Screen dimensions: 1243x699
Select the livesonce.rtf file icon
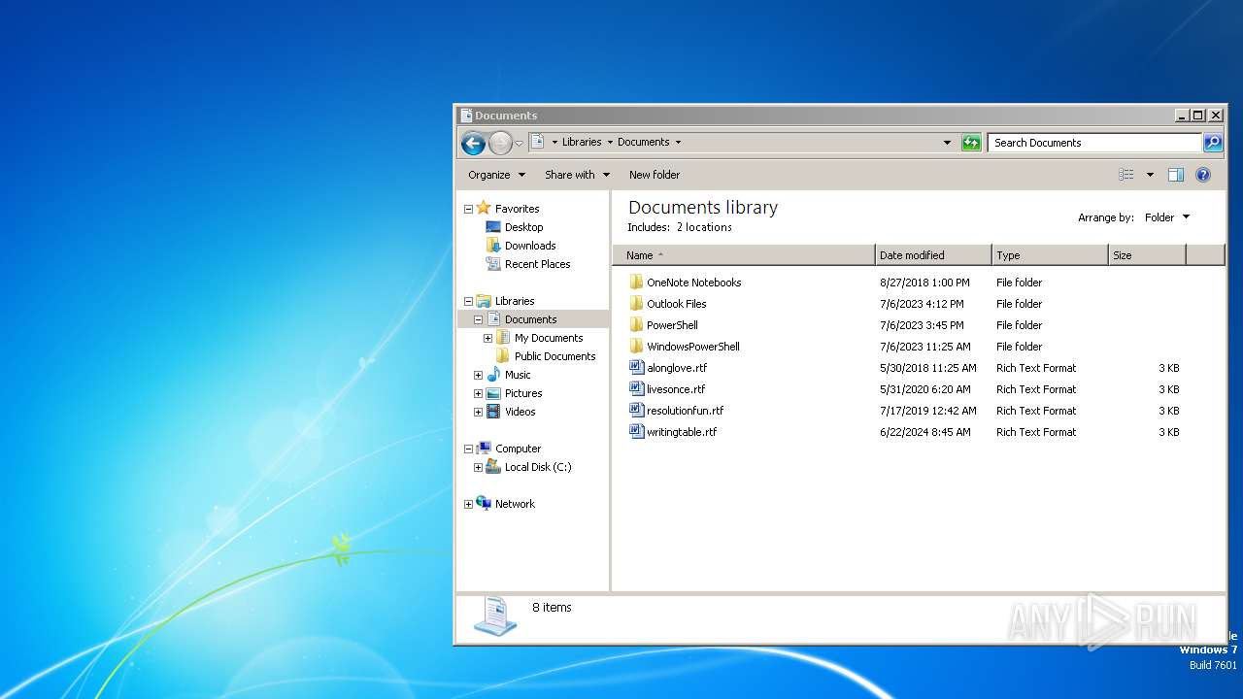[636, 389]
